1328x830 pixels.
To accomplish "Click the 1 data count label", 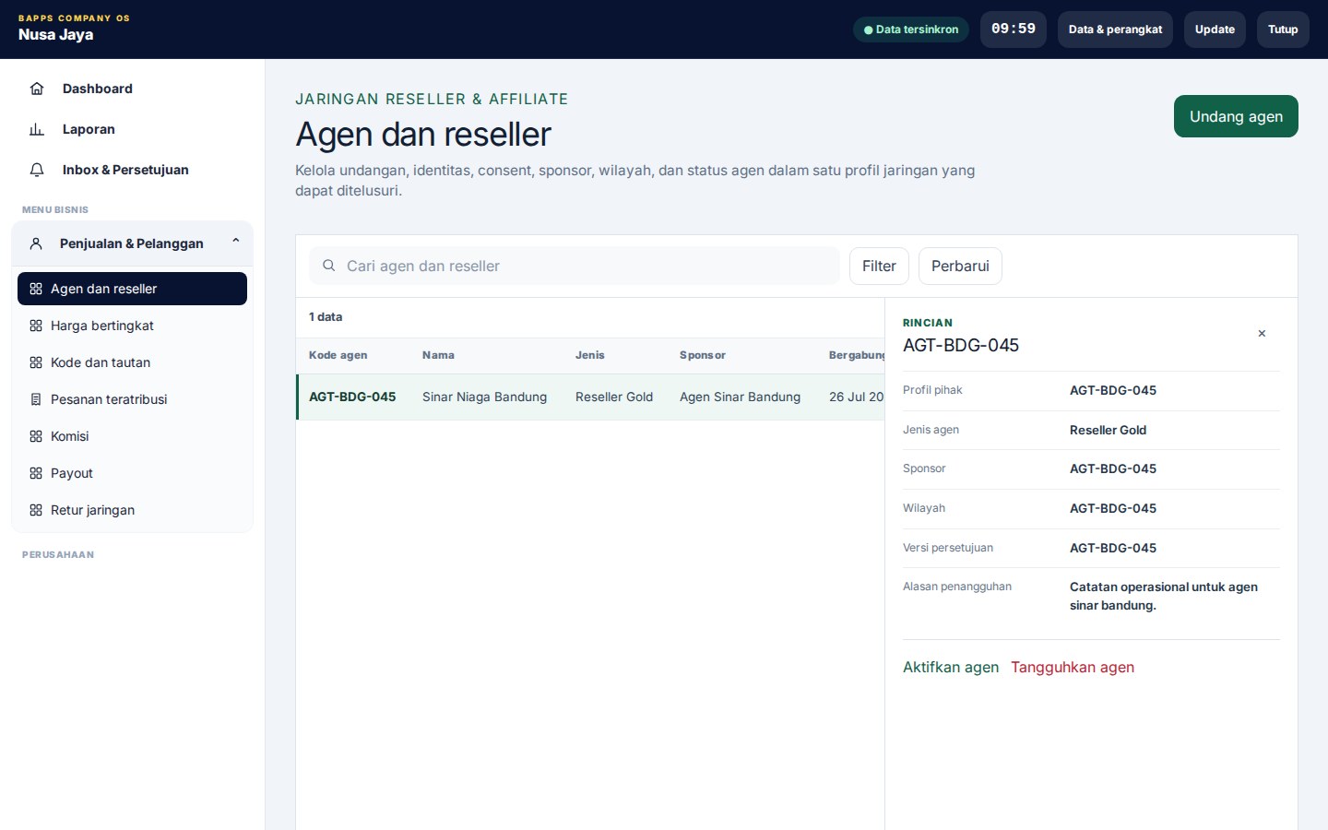I will 326,317.
